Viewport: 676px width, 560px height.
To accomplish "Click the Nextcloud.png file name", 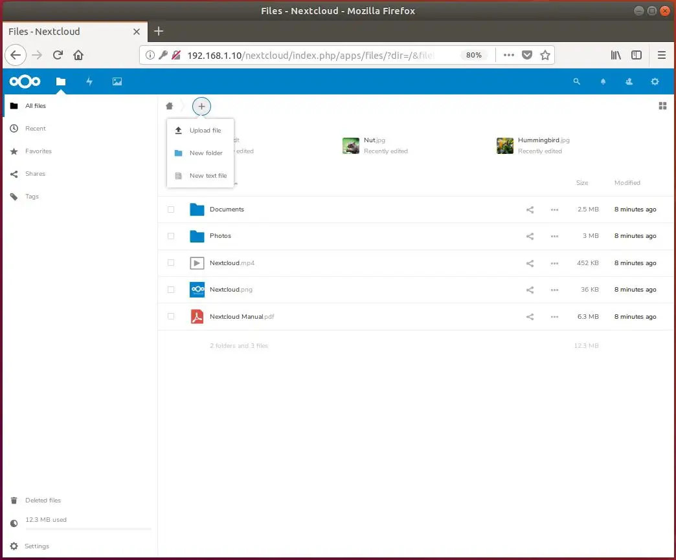I will pos(231,290).
